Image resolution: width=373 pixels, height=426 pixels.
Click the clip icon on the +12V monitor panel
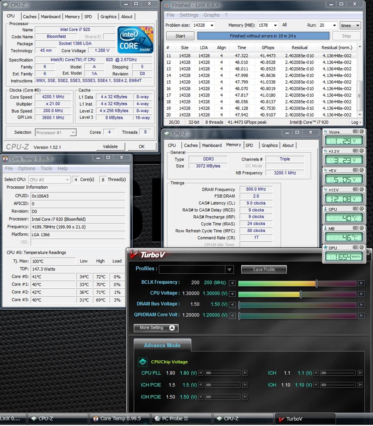pos(356,189)
